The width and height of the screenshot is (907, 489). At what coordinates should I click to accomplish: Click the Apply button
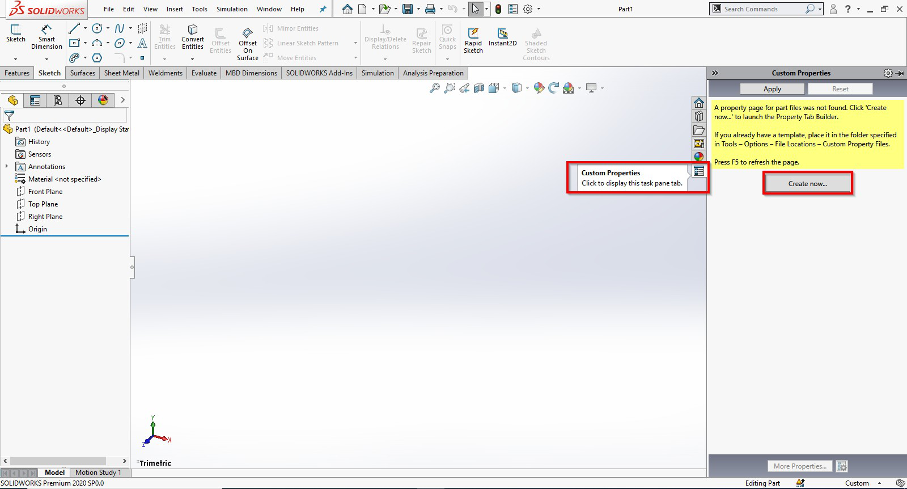pos(772,89)
